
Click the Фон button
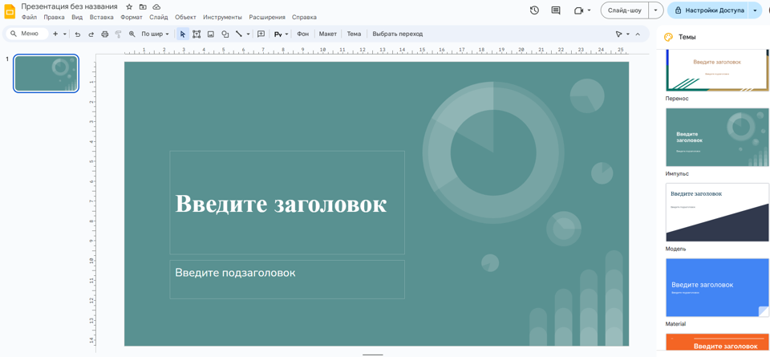point(302,34)
